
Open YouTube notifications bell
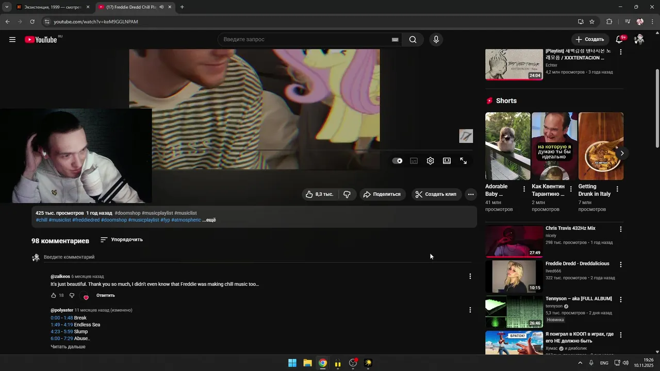[x=620, y=39]
